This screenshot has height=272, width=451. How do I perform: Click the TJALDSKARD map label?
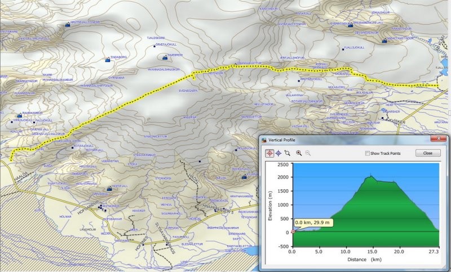156,38
